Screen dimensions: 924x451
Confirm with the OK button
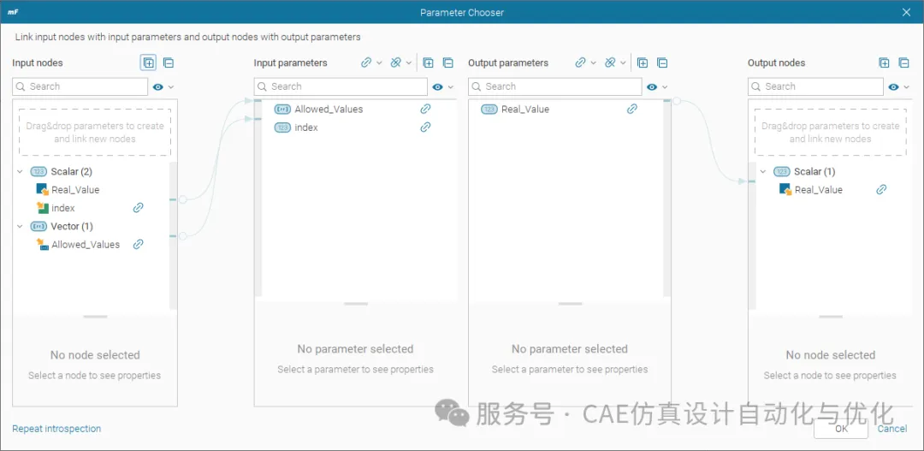coord(841,429)
